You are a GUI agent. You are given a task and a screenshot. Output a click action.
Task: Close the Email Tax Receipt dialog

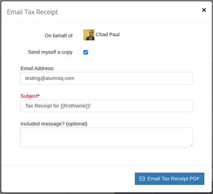pyautogui.click(x=204, y=10)
